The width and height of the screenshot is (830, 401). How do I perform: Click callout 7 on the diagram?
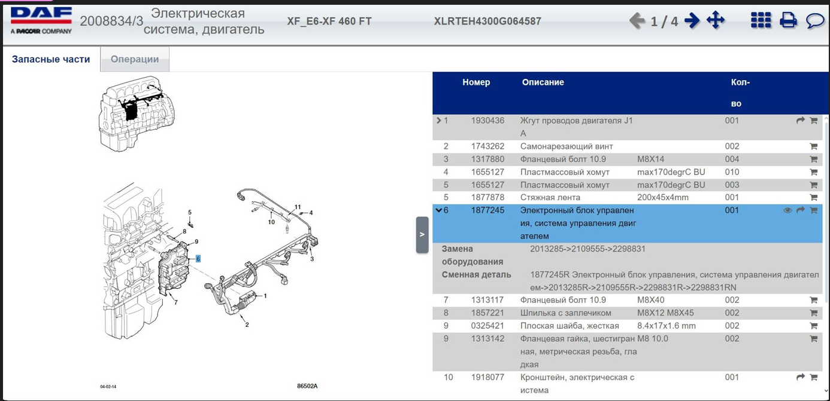pos(175,302)
